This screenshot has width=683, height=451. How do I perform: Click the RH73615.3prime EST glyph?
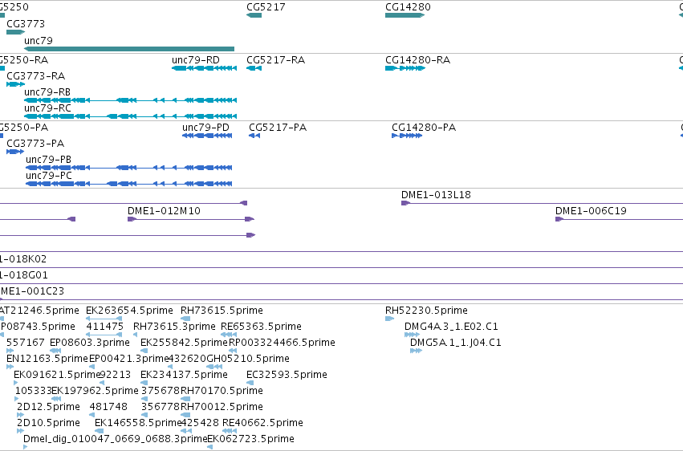point(135,335)
